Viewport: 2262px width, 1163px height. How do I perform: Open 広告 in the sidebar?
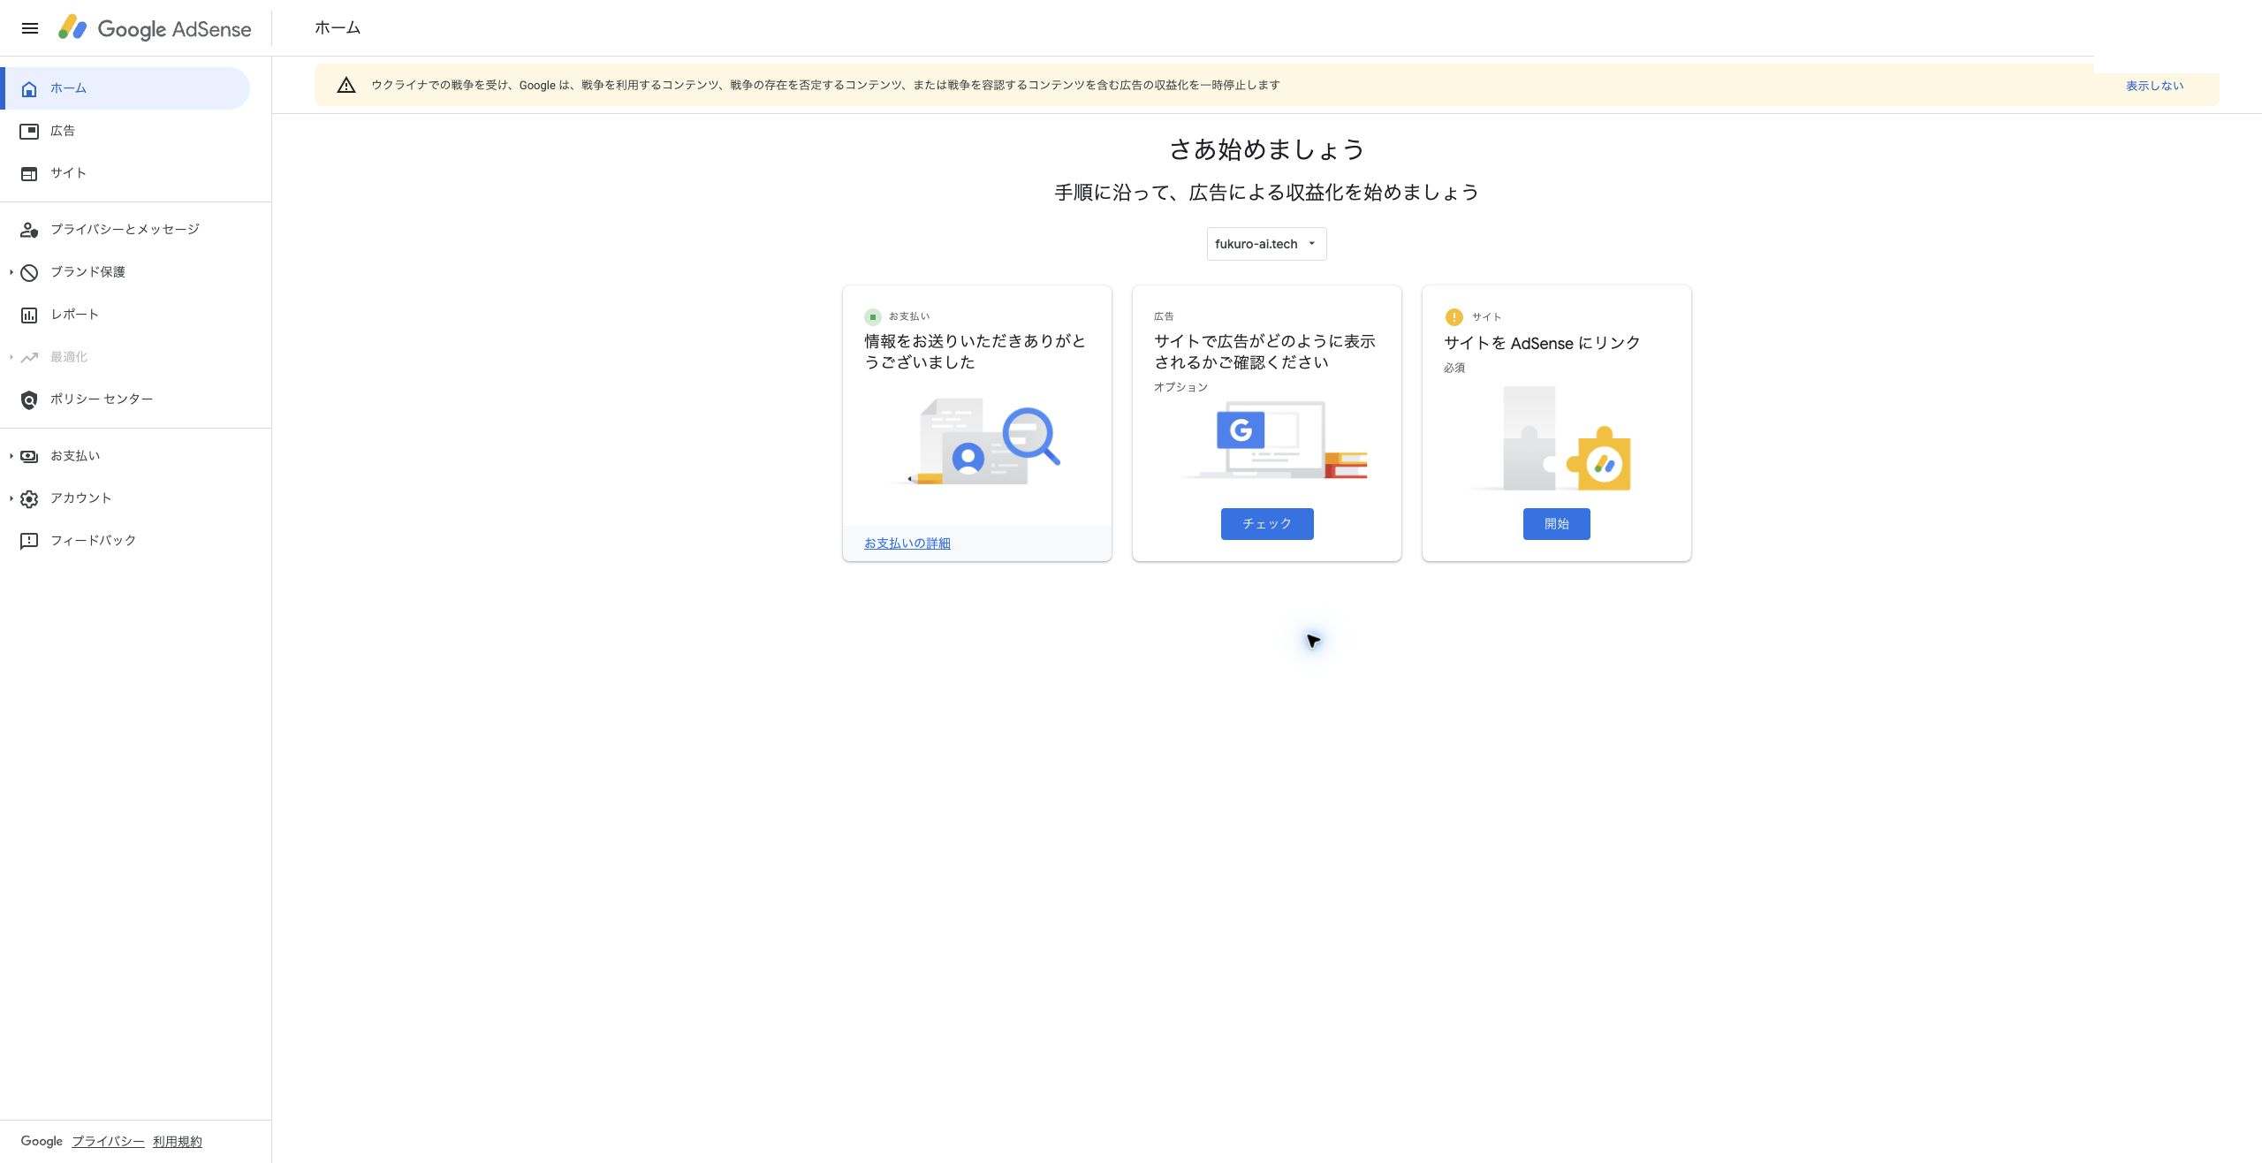click(x=126, y=131)
